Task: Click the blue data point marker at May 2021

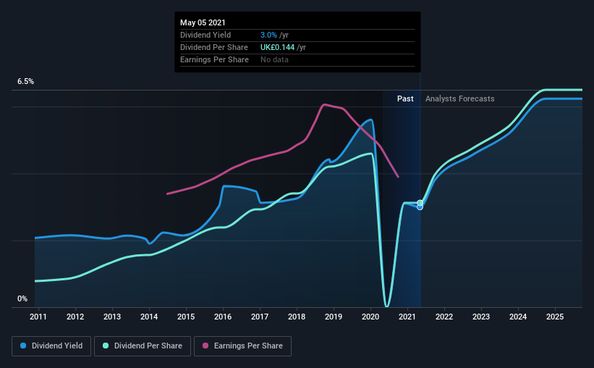Action: (420, 207)
